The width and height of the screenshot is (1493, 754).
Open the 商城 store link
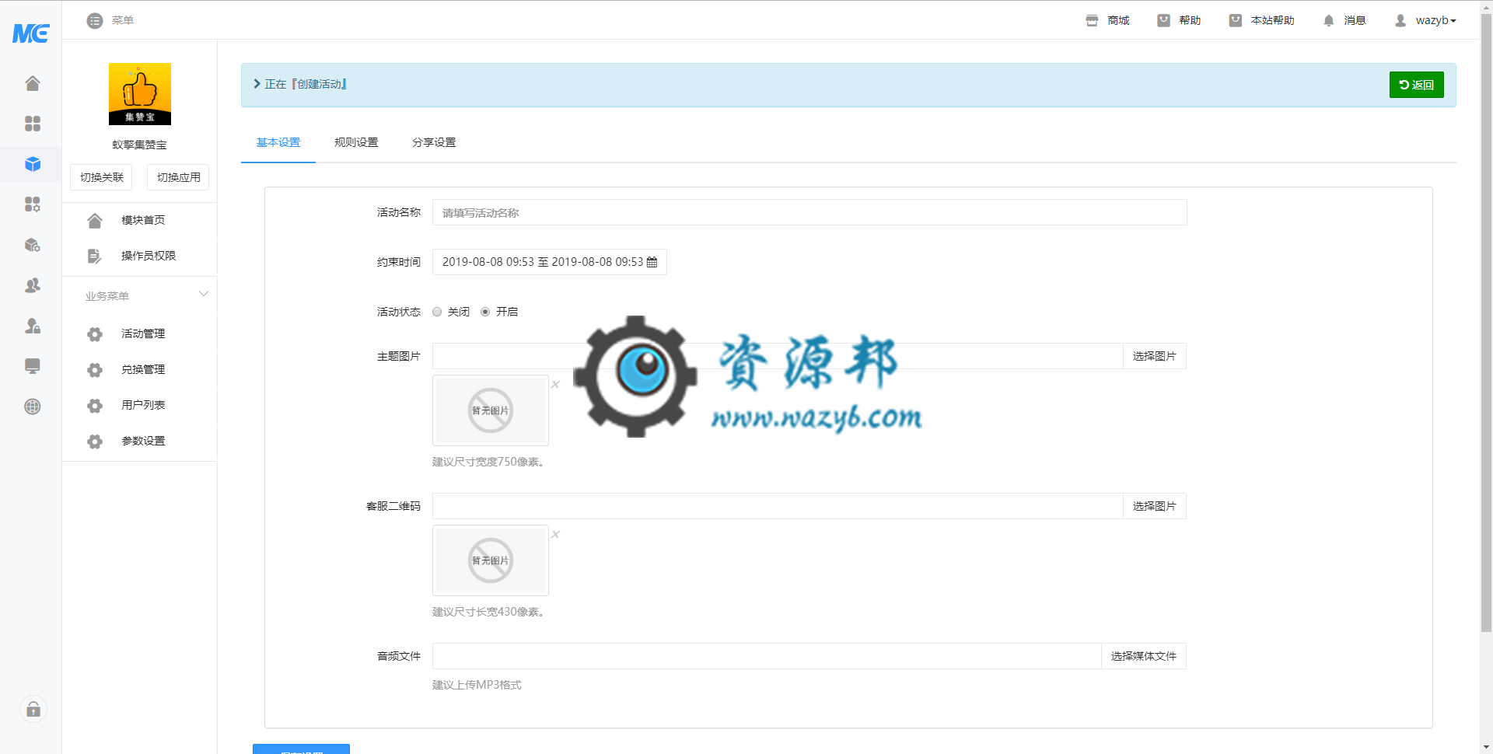[1107, 20]
